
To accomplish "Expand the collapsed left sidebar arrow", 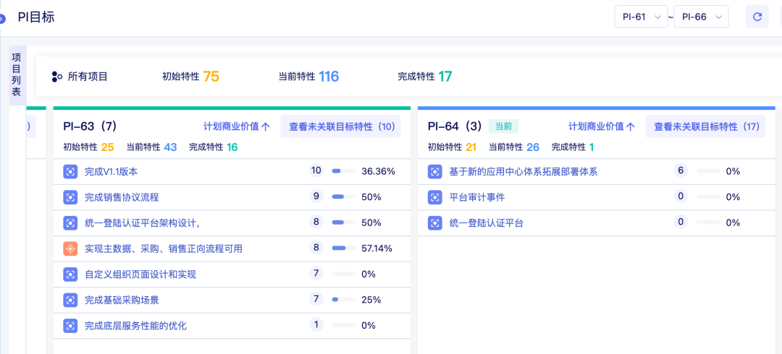I will (2, 19).
